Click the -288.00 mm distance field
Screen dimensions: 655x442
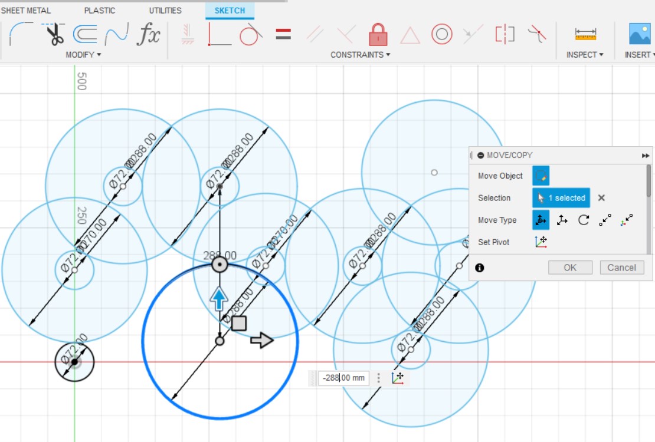(343, 378)
